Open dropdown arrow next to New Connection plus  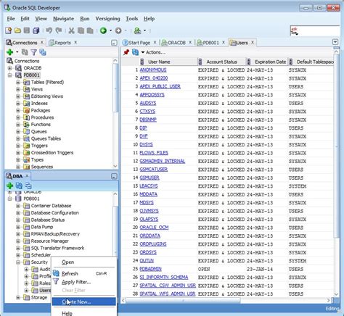pos(17,52)
